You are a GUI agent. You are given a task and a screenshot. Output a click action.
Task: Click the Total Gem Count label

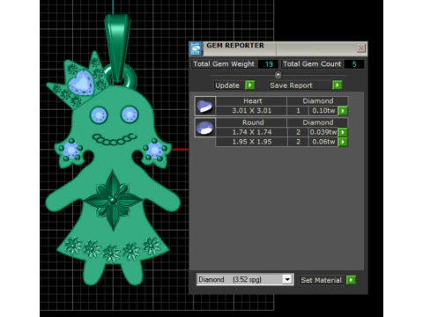point(312,64)
